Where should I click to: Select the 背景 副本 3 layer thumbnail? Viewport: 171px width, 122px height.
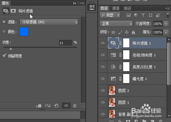(112, 113)
